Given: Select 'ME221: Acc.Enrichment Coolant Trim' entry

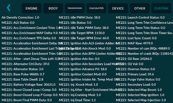Looking at the screenshot, I should click(31, 28).
